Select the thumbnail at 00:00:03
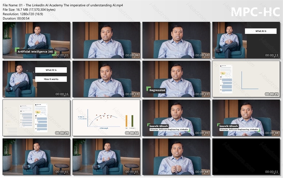The height and width of the screenshot is (178, 283). tap(37, 40)
